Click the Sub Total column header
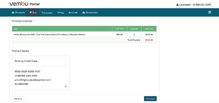This screenshot has width=219, height=103. [149, 29]
